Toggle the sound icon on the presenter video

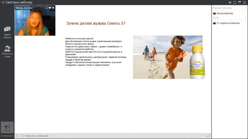click(x=53, y=8)
